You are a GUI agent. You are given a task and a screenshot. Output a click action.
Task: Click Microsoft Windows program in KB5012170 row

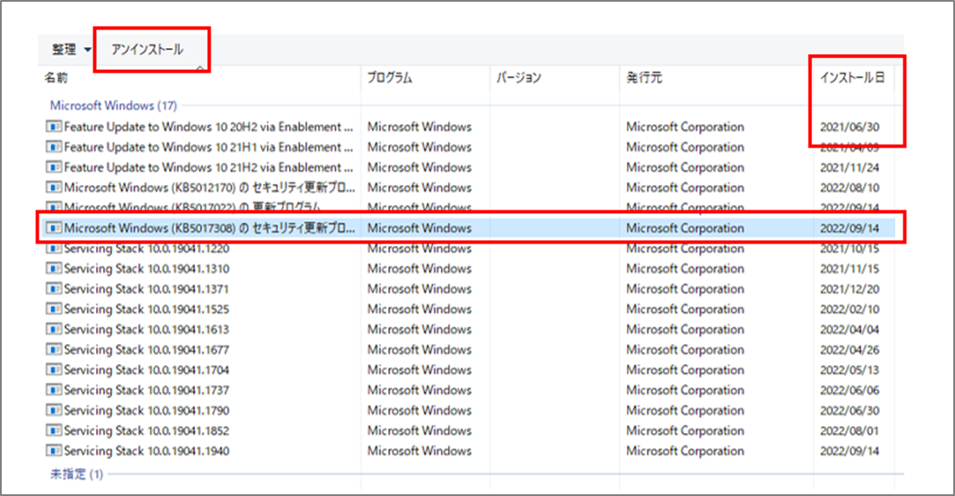pyautogui.click(x=419, y=187)
